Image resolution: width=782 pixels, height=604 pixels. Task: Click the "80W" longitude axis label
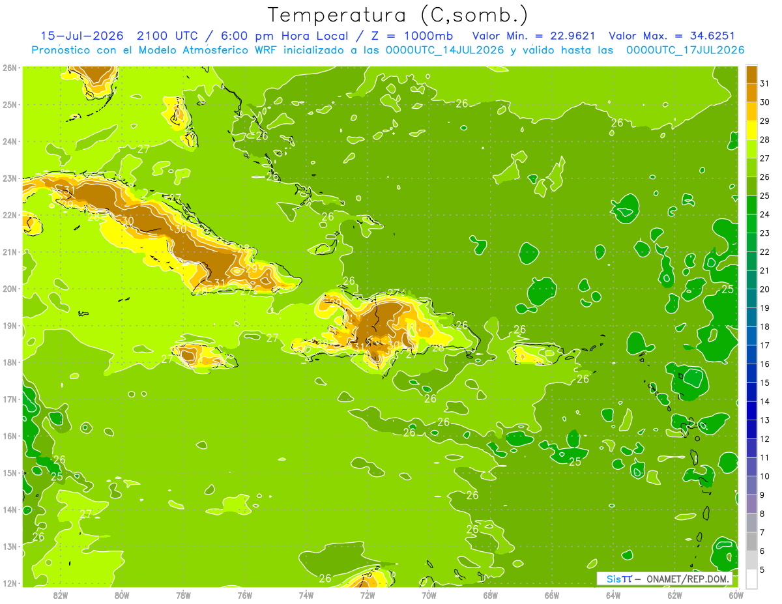point(122,596)
